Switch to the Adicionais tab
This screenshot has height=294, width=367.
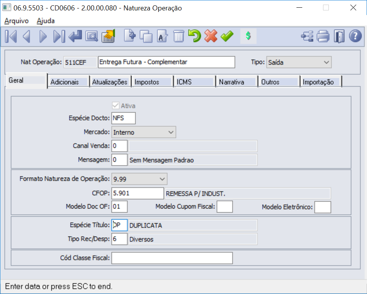point(68,82)
